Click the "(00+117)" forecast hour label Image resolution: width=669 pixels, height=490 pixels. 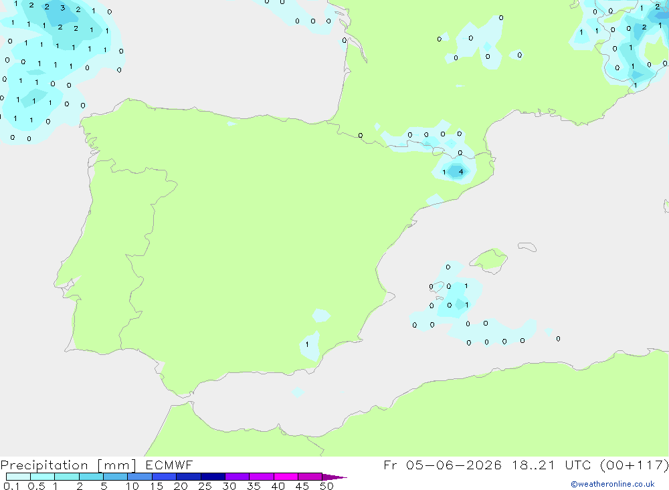coord(635,465)
